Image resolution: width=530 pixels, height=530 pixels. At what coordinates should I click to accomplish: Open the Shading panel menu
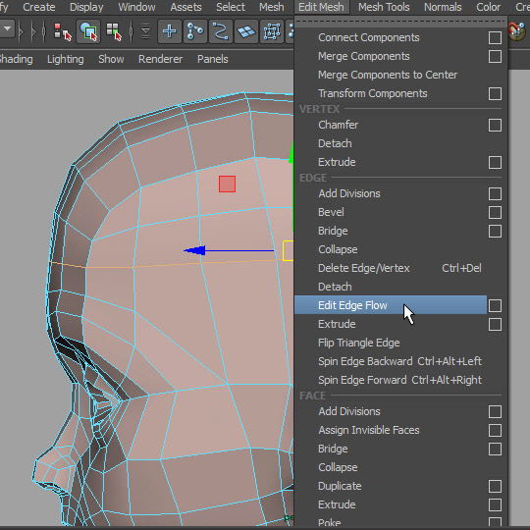pyautogui.click(x=15, y=59)
